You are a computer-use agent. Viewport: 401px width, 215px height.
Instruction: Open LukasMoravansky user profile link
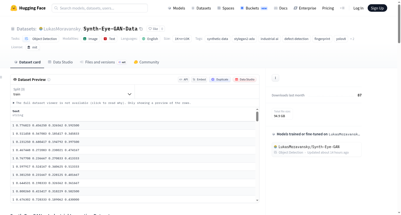click(62, 29)
